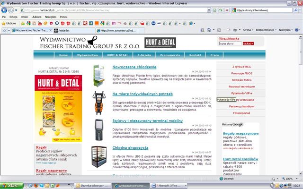The image size is (303, 189).
Task: Click the glass display cabinet thumbnail
Action: click(99, 156)
